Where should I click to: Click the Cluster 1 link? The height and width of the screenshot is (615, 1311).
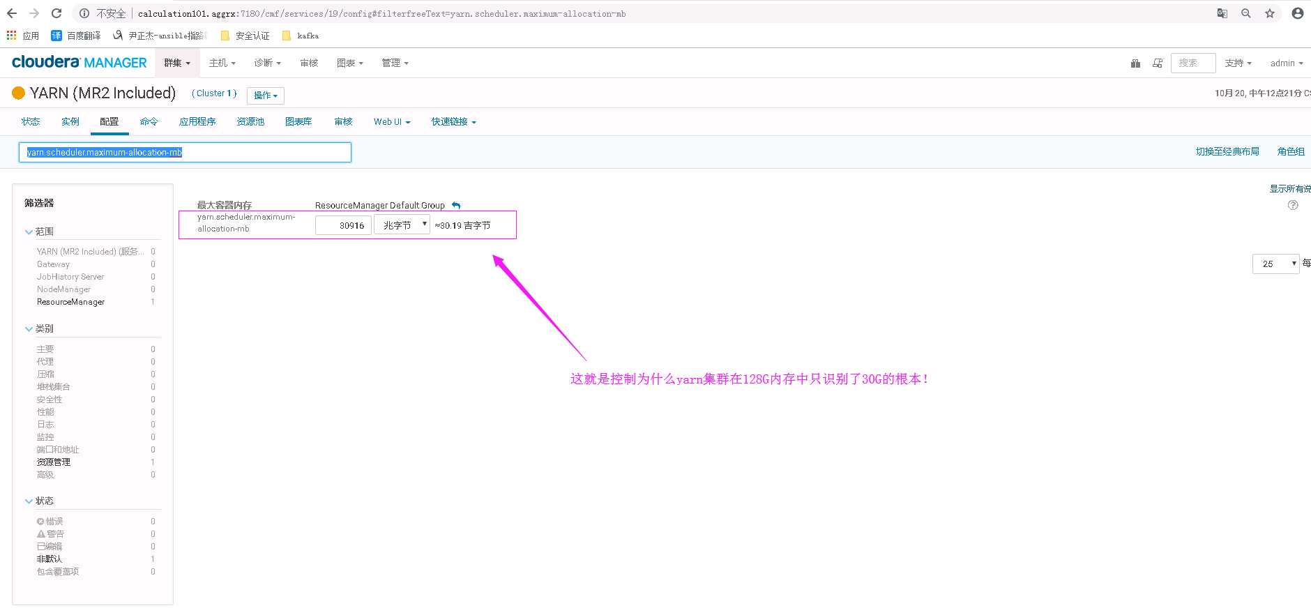pyautogui.click(x=214, y=93)
